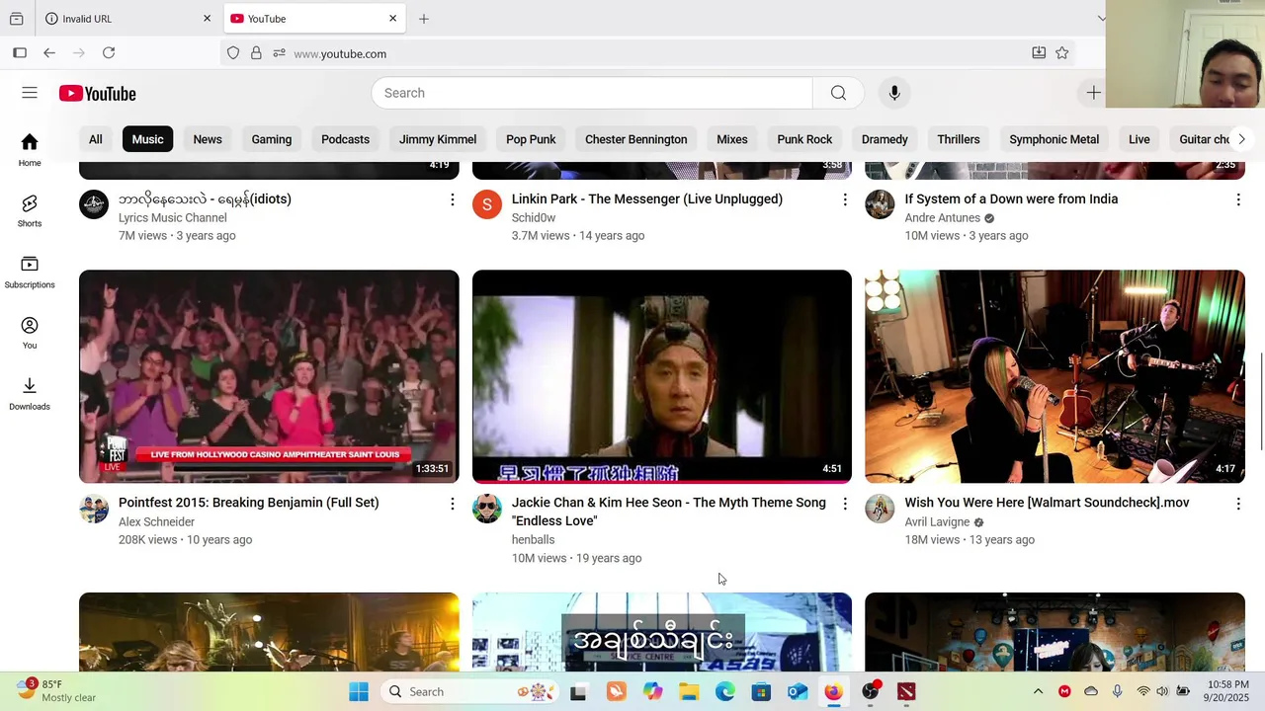Open Lyrics Music Channel avatar
1265x711 pixels.
[x=94, y=204]
